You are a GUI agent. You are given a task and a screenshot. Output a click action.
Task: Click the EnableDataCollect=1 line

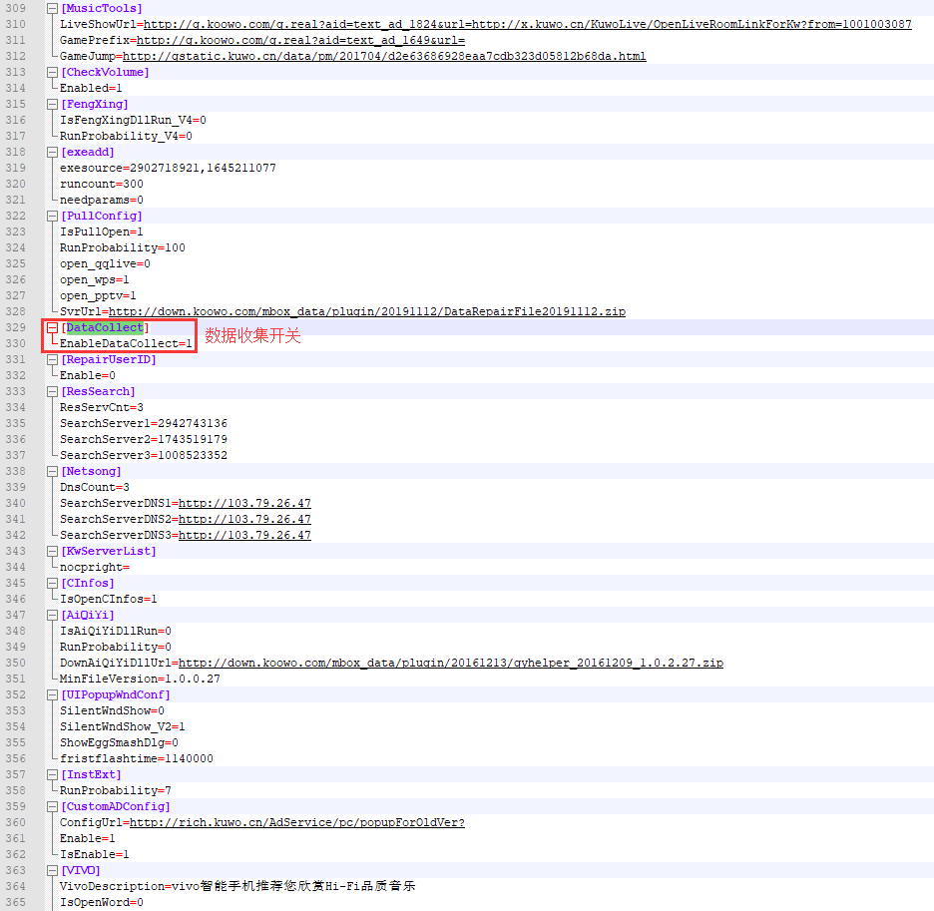(x=126, y=343)
